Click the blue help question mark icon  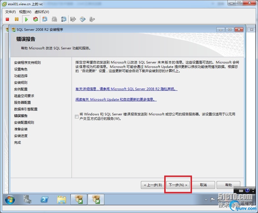[247, 190]
